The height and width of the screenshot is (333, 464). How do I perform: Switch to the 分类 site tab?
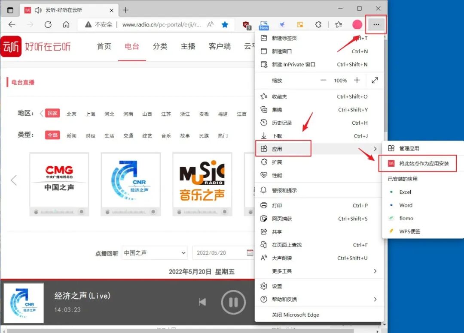pyautogui.click(x=160, y=46)
